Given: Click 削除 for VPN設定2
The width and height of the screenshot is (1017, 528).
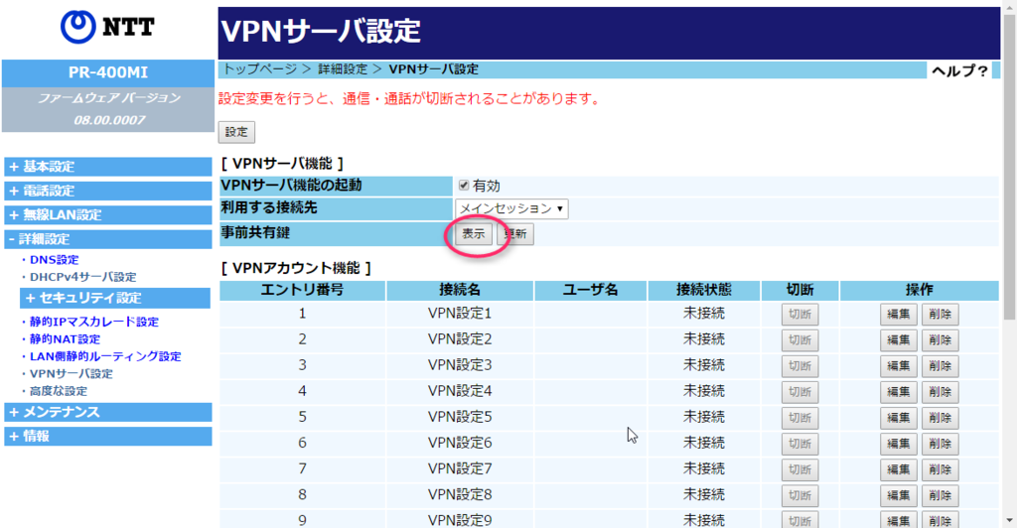Looking at the screenshot, I should (x=940, y=340).
